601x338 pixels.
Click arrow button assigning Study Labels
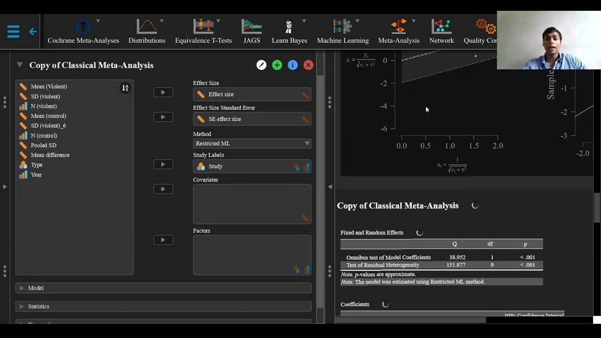click(163, 164)
